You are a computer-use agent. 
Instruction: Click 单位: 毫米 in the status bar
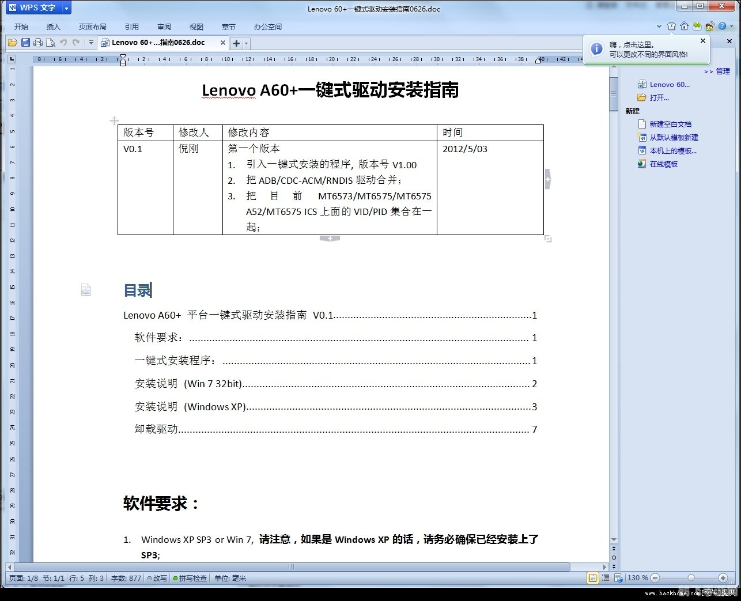(230, 578)
